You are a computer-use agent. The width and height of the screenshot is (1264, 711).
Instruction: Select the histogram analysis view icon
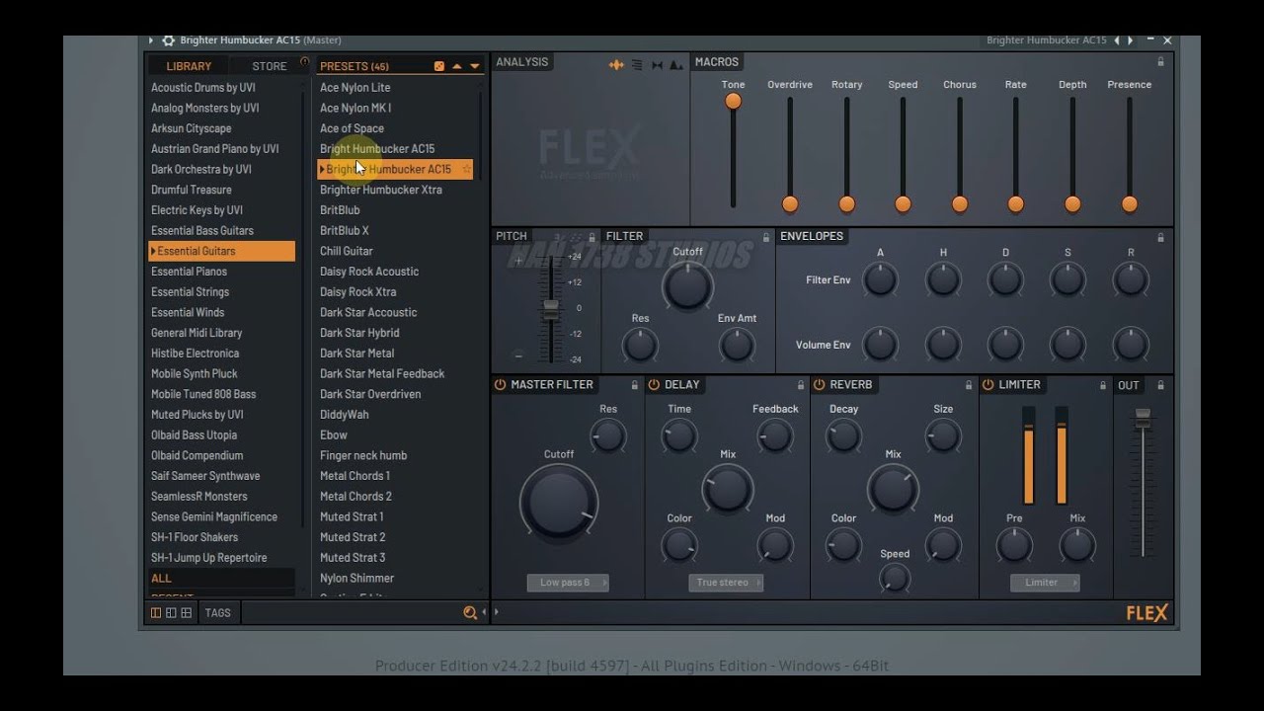676,65
